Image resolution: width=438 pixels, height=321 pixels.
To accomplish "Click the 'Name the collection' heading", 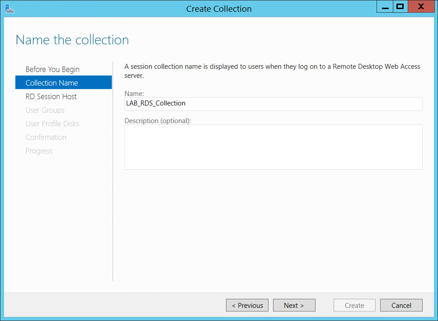I will pyautogui.click(x=72, y=40).
